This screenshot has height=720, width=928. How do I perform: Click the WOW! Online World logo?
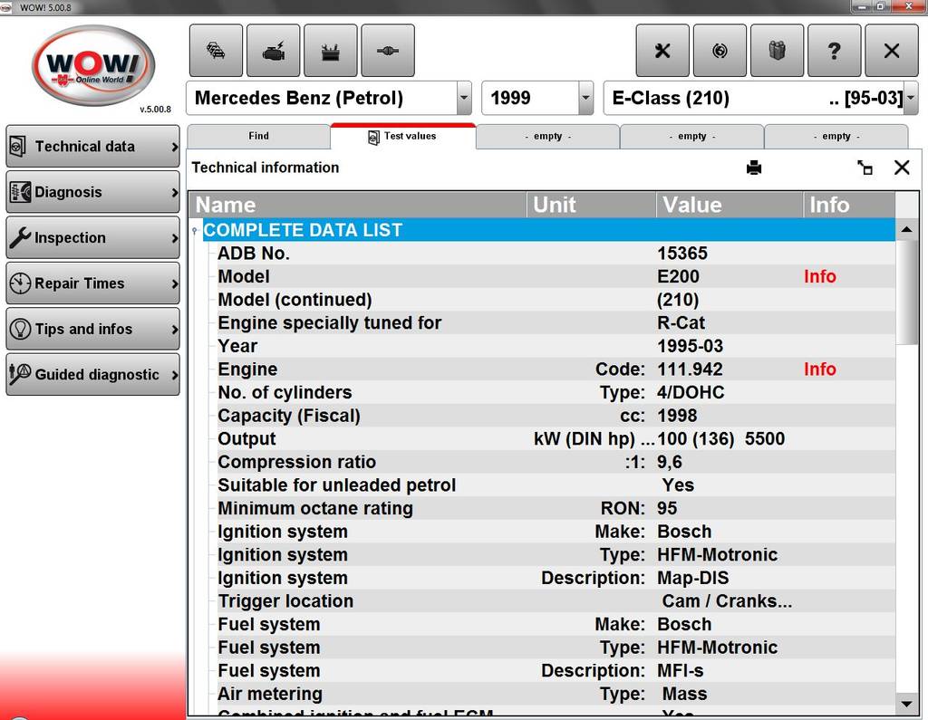(93, 66)
